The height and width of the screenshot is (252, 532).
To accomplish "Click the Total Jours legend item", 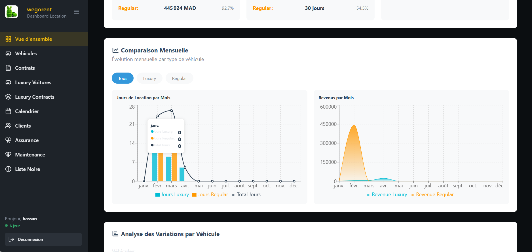I will (246, 195).
